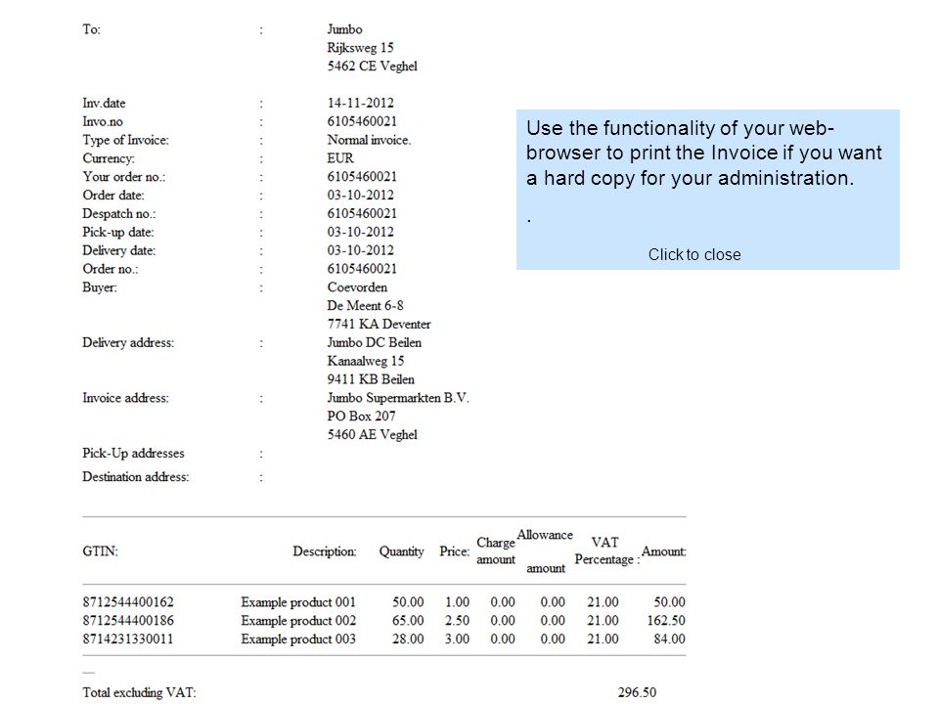Click 'Example product 002' description
Image resolution: width=939 pixels, height=704 pixels.
[x=298, y=621]
